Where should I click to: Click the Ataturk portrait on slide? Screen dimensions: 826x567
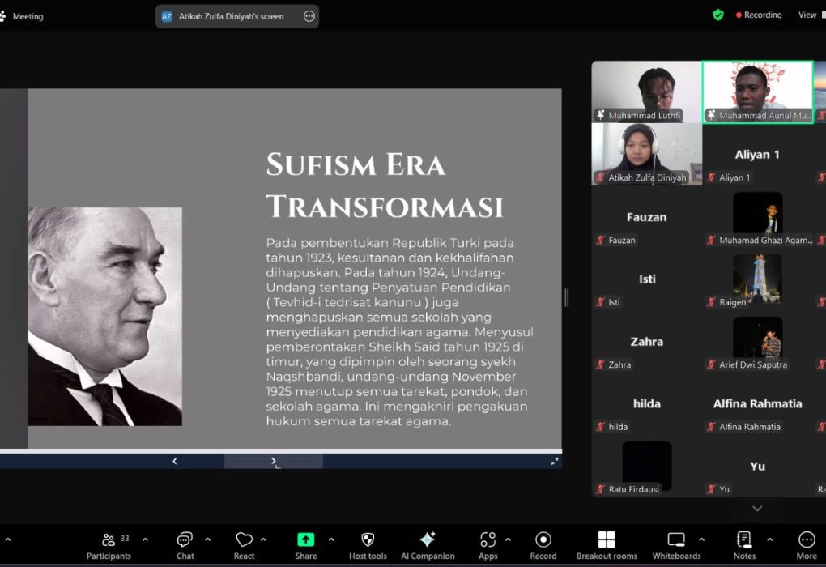click(x=104, y=316)
